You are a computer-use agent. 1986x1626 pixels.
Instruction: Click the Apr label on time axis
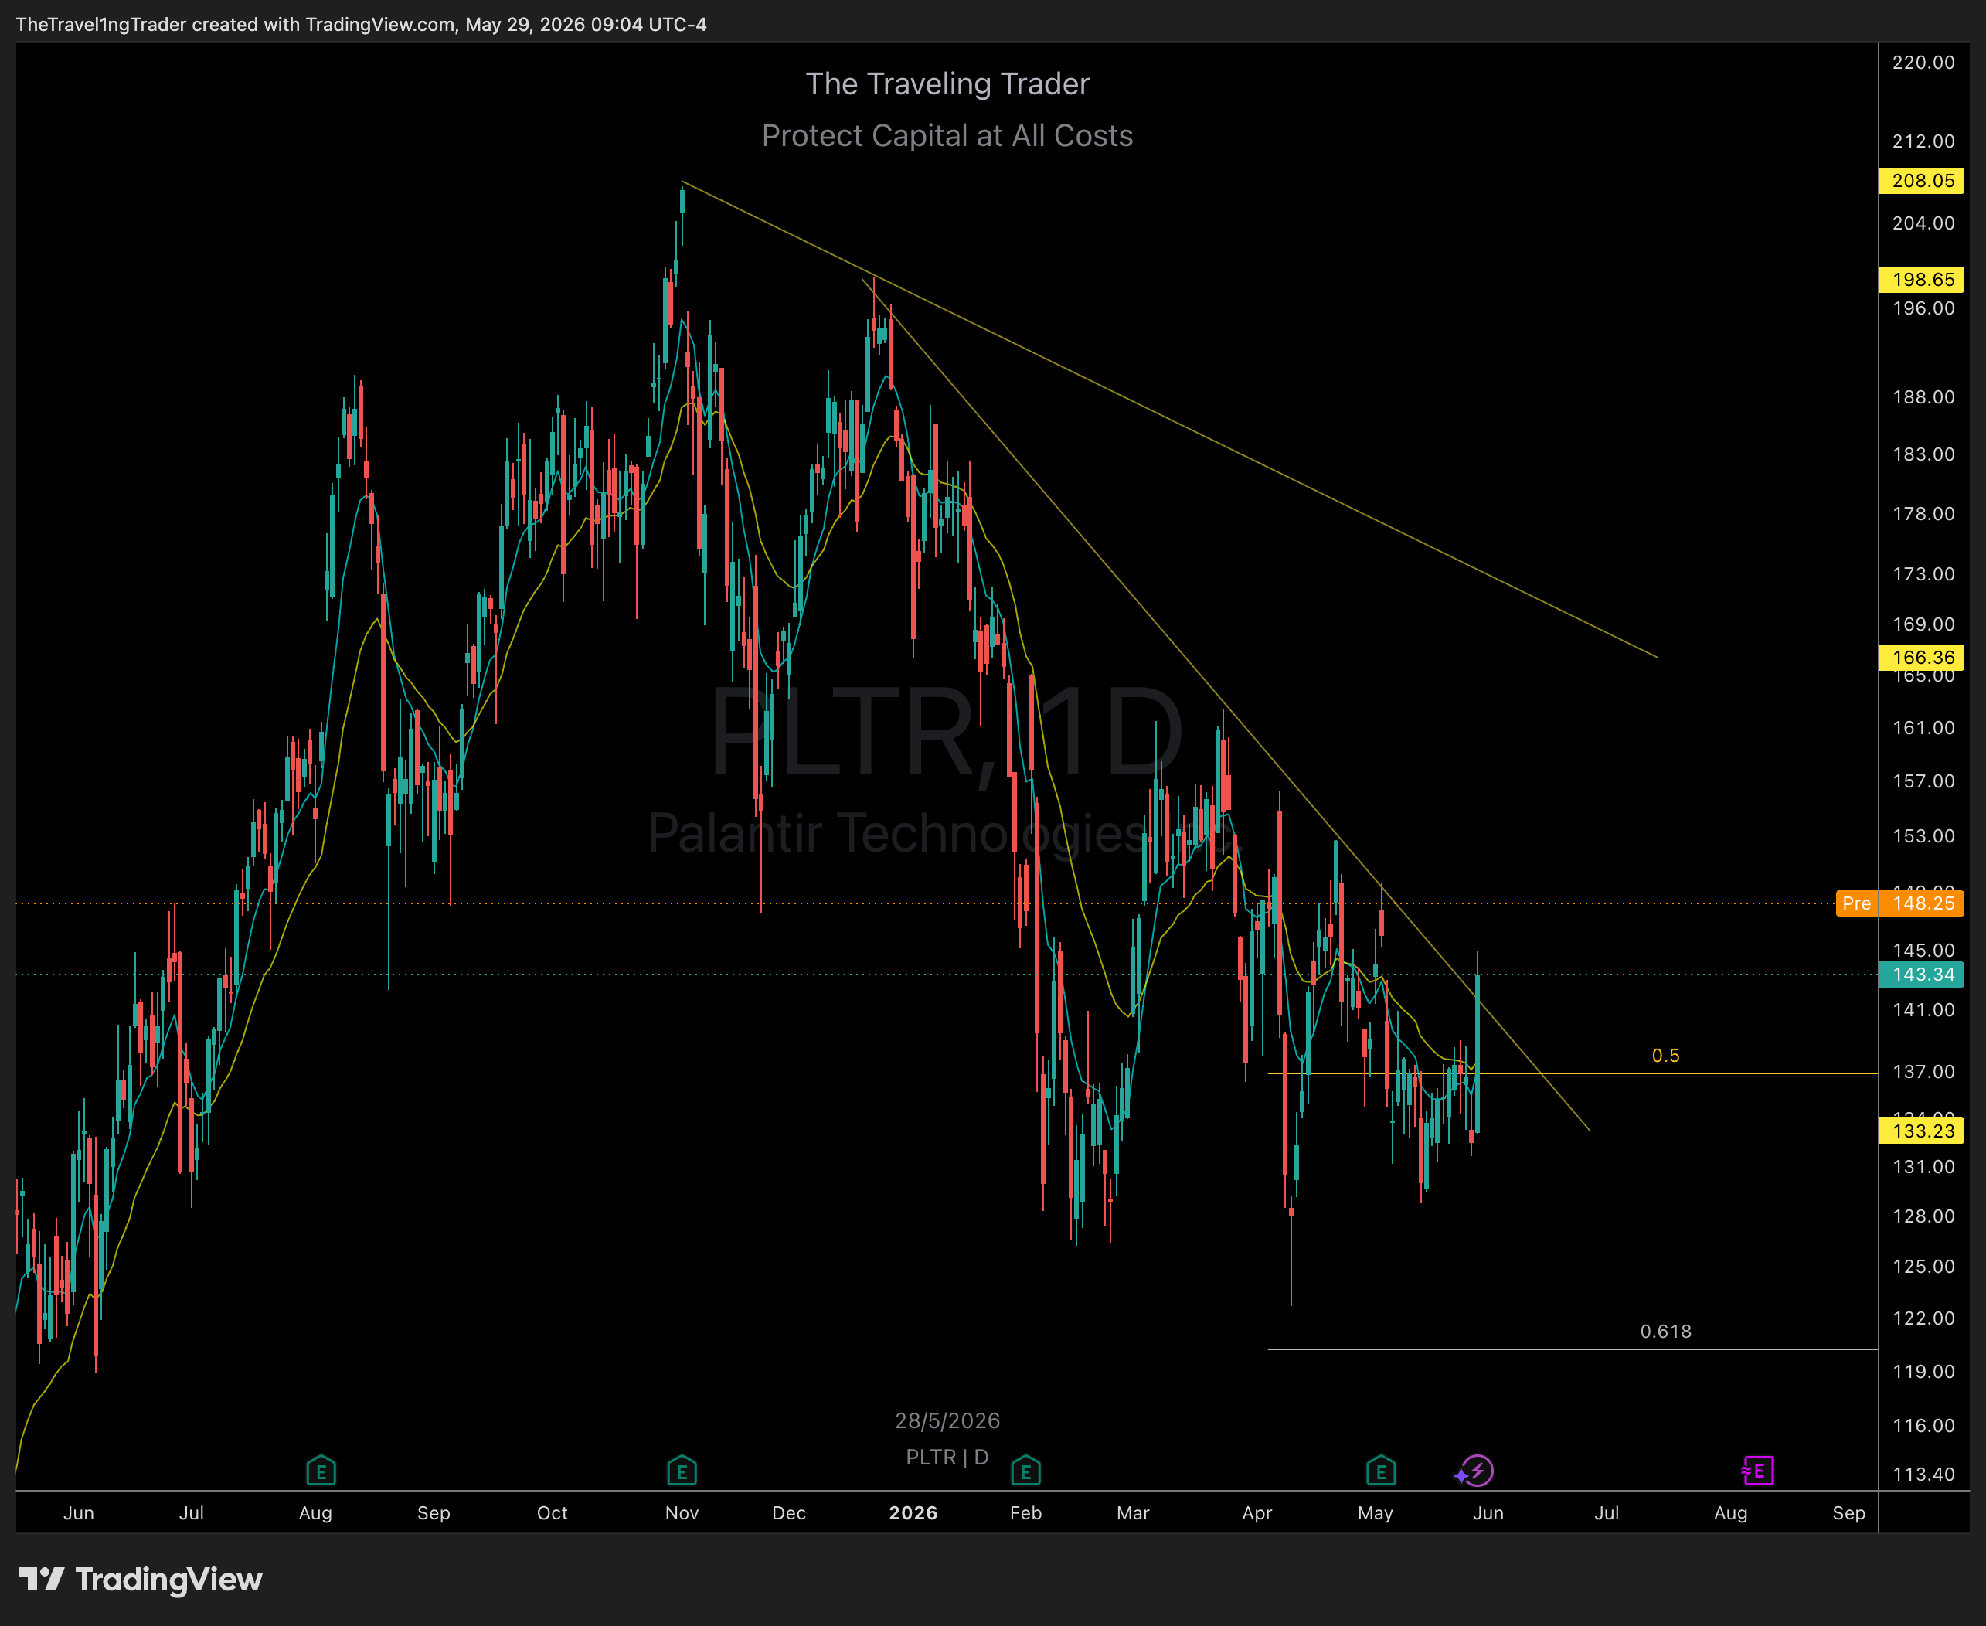click(1257, 1512)
